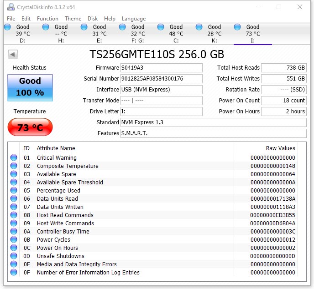The image size is (314, 289).
Task: Click the Good 100 % health status box
Action: coord(30,88)
